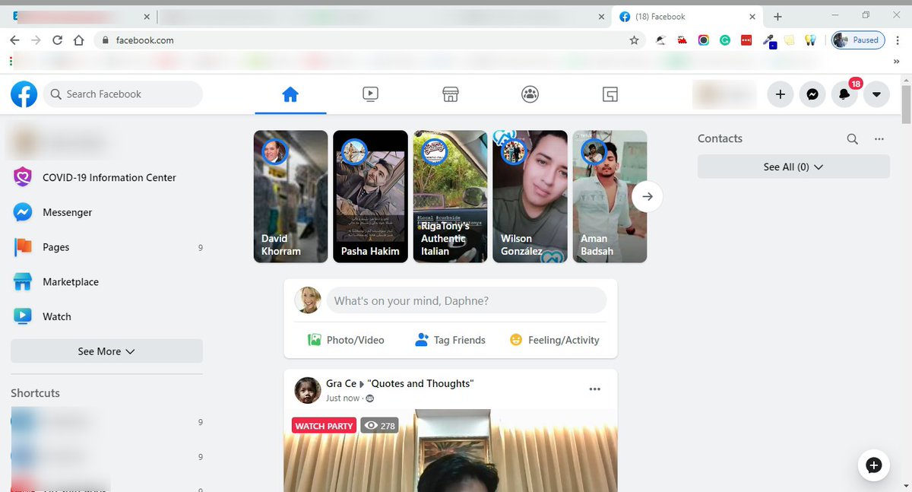Click the WATCH PARTY badge

324,426
